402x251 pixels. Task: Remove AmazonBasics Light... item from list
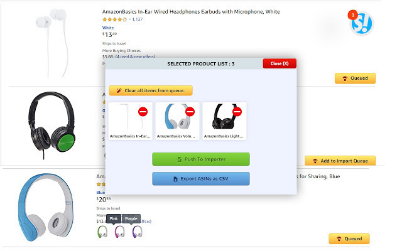click(x=237, y=112)
